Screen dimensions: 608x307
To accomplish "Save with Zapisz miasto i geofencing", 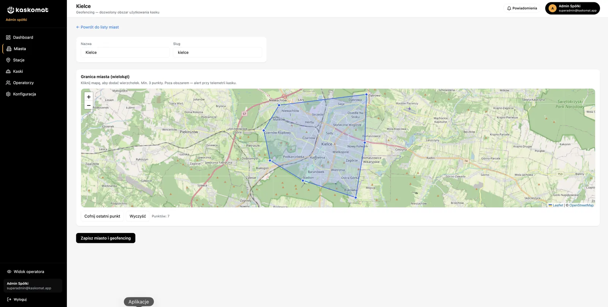I will [106, 238].
